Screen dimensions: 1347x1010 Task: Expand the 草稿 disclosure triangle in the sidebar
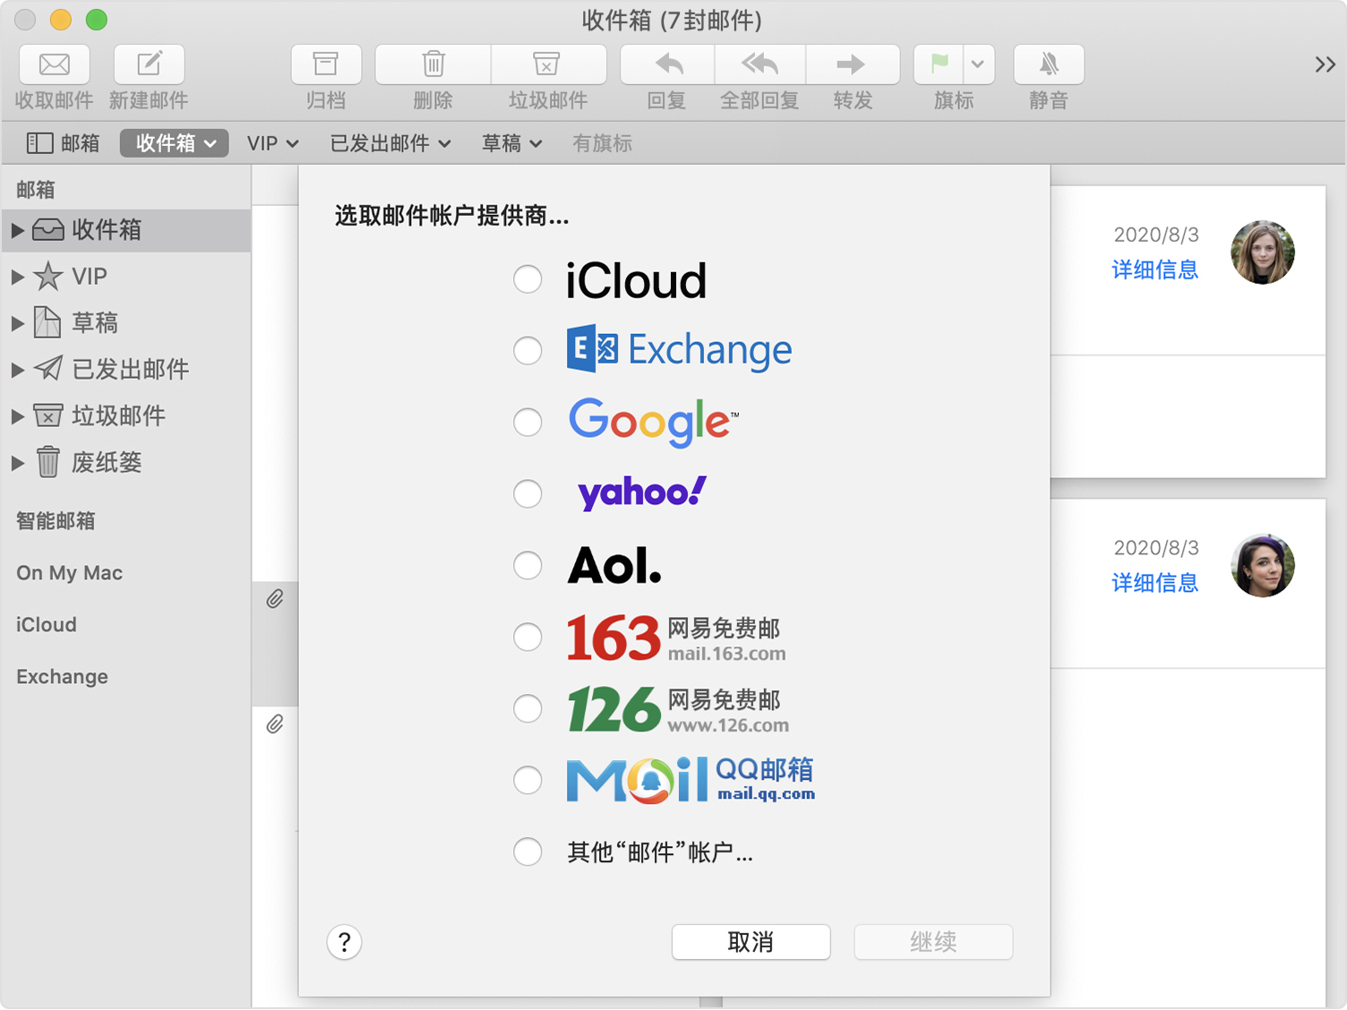point(17,323)
